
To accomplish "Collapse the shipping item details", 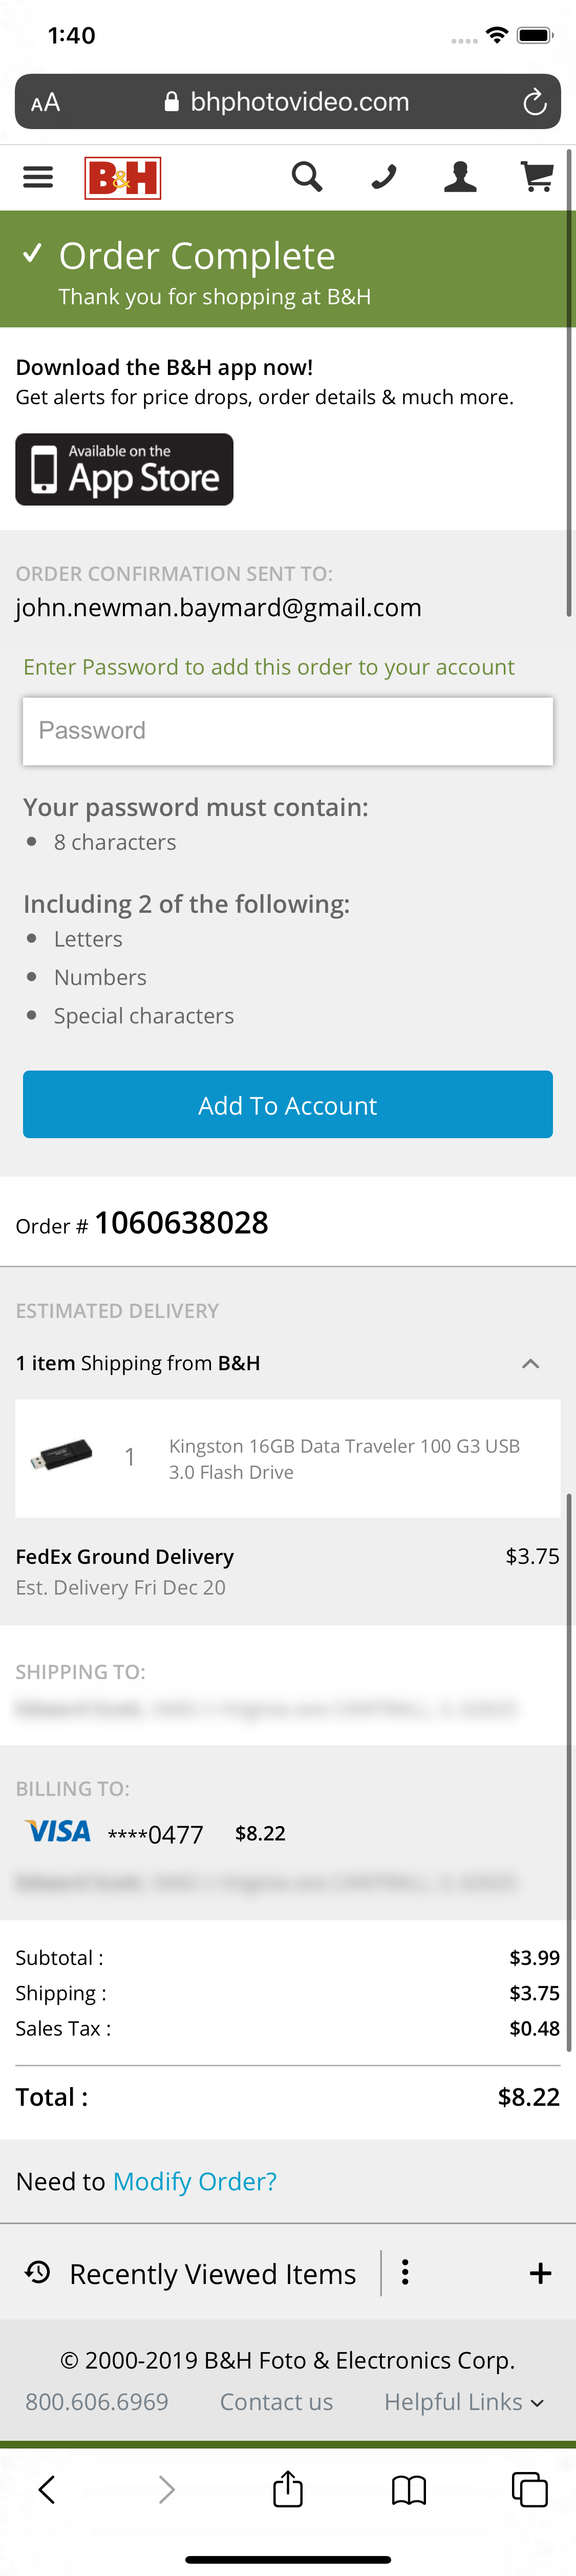I will tap(531, 1363).
